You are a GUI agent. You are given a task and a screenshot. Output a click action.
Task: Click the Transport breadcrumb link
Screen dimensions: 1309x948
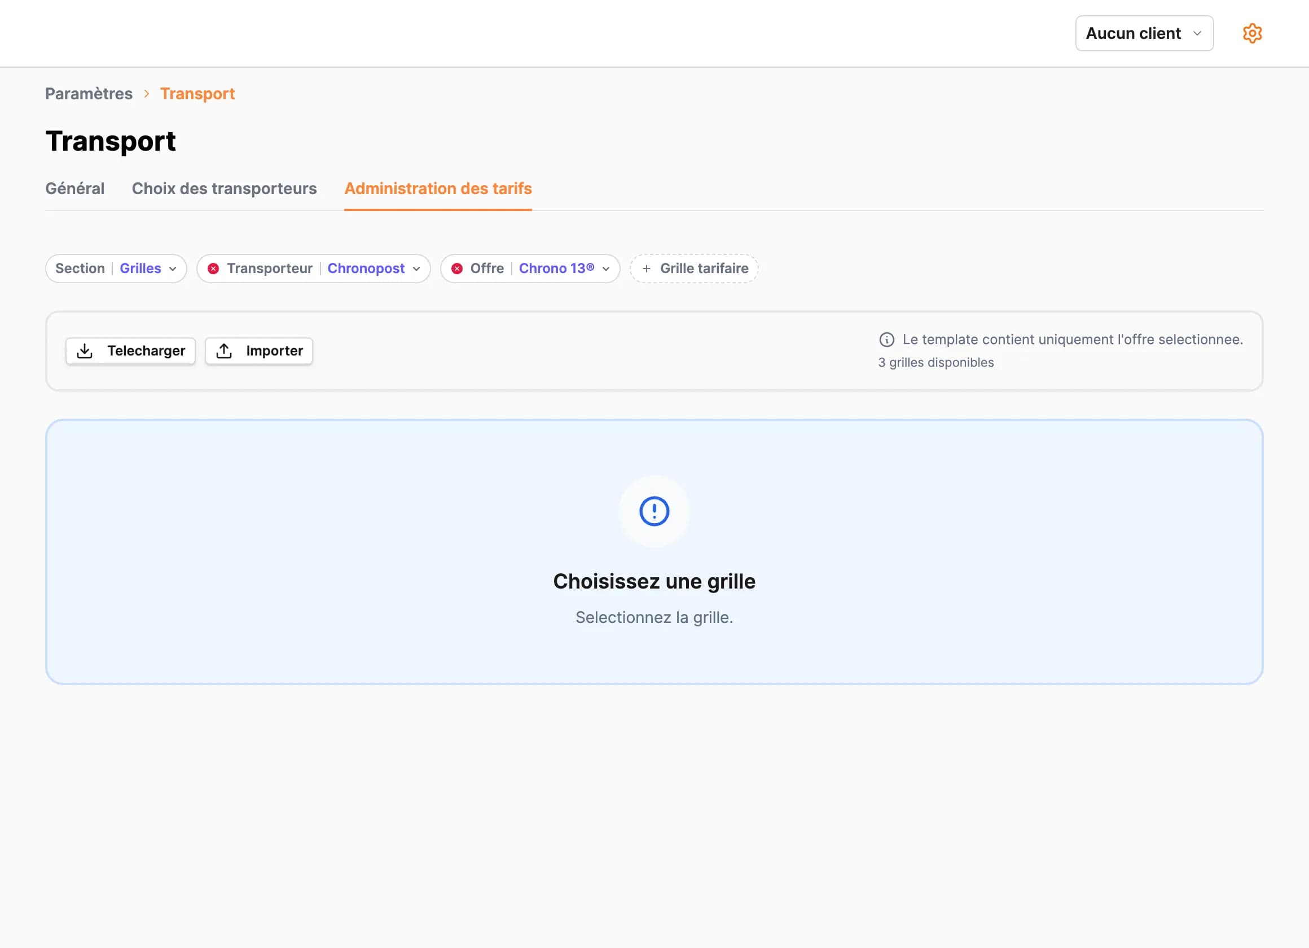[x=197, y=94]
